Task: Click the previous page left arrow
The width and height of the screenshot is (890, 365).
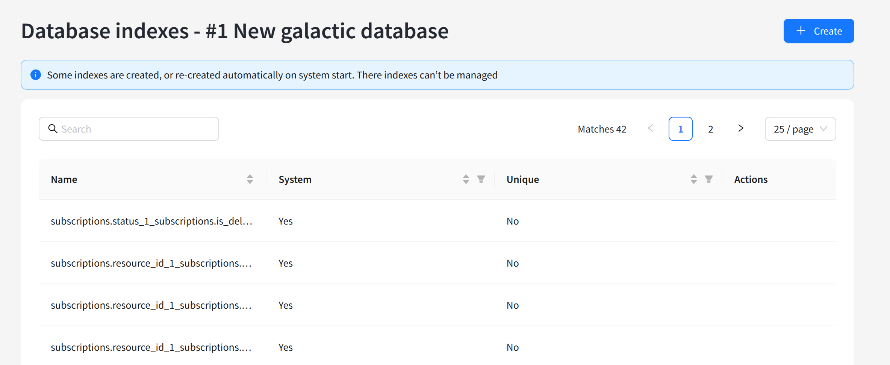Action: click(x=651, y=128)
